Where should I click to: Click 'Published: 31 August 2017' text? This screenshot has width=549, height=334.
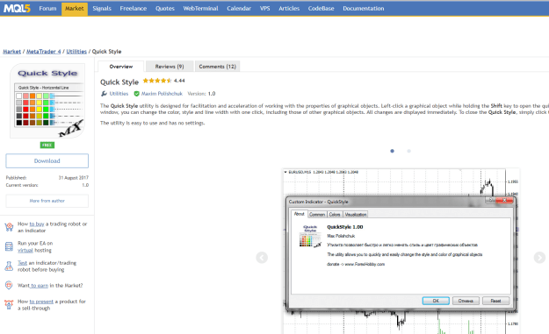tap(47, 178)
